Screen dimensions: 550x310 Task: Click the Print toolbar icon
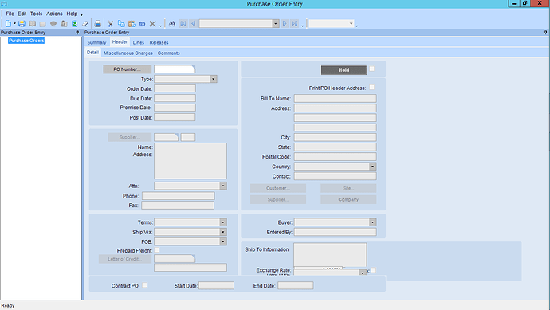coord(98,23)
